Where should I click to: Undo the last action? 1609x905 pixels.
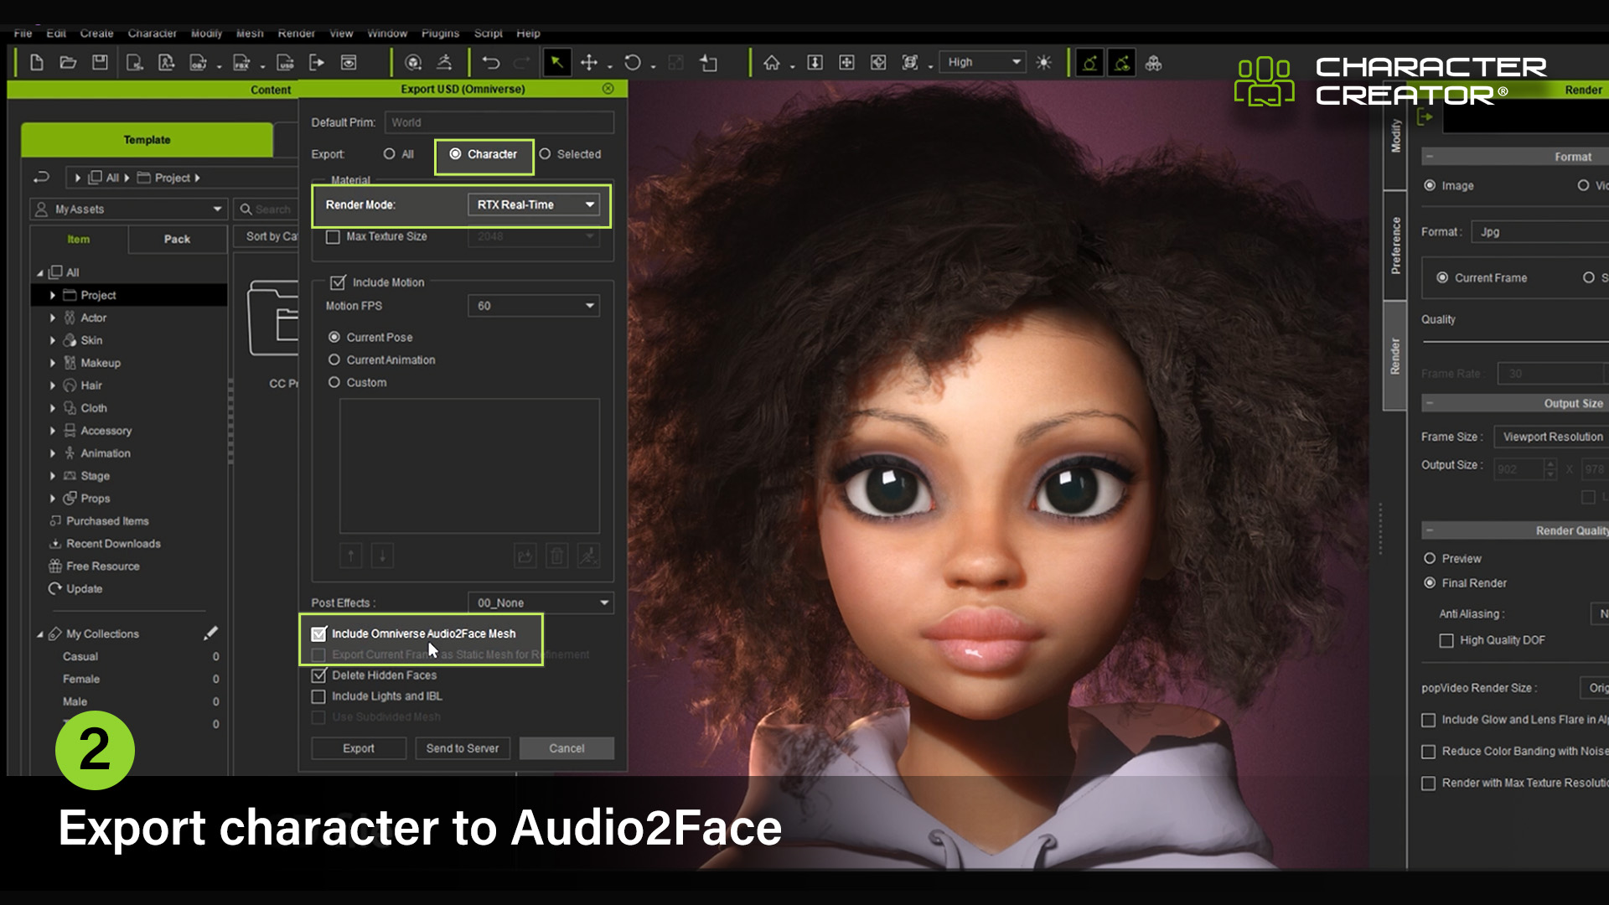click(x=491, y=62)
